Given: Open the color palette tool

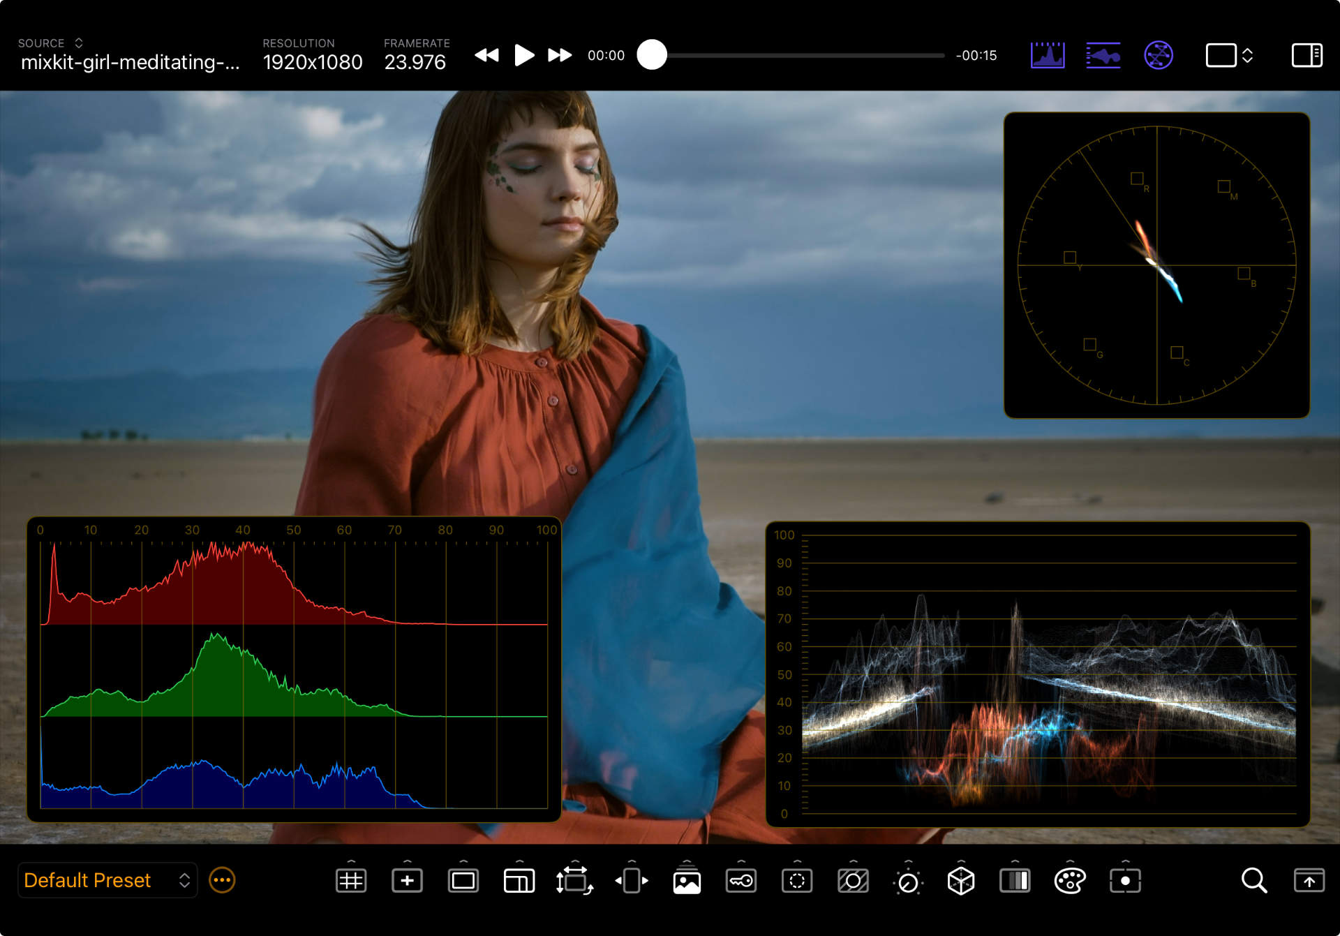Looking at the screenshot, I should 1070,881.
